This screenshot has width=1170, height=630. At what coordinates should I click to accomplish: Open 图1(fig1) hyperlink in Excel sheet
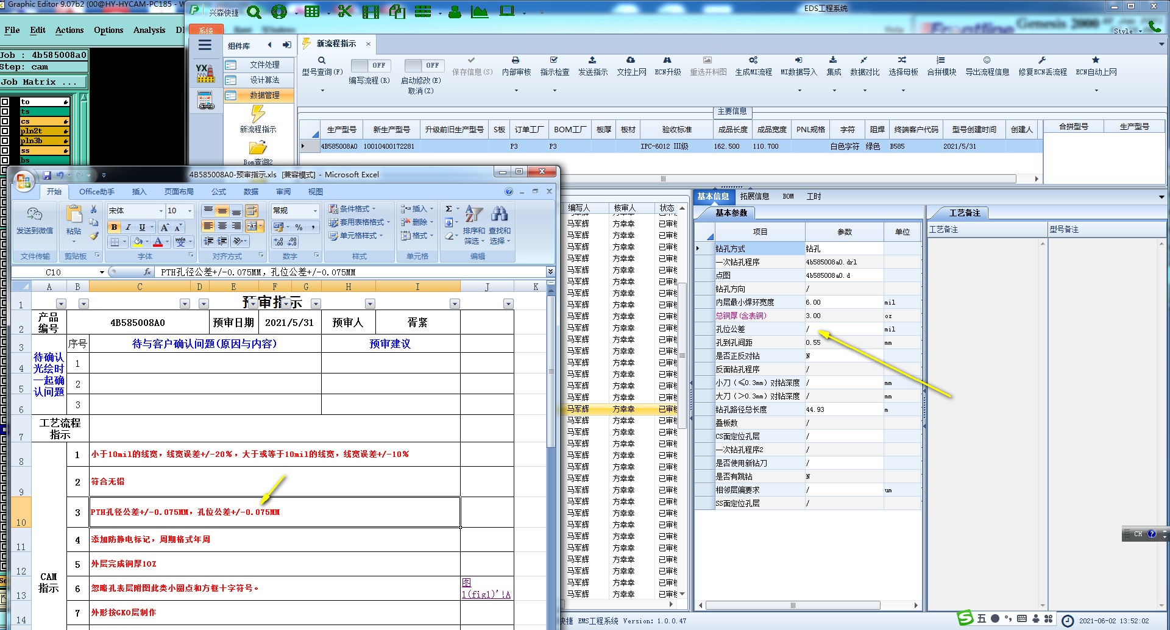coord(486,589)
